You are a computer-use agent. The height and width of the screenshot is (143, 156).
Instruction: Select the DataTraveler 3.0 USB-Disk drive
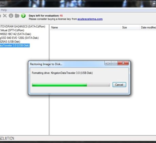15,45
